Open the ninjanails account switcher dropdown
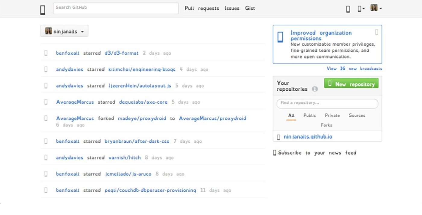The image size is (422, 215). 64,31
